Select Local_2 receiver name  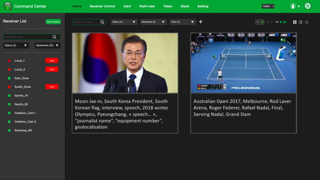pos(20,70)
